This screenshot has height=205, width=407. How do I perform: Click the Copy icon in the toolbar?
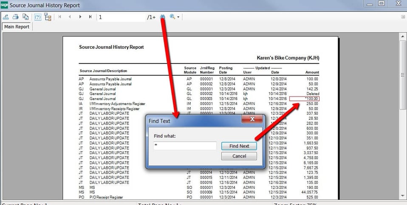tap(25, 17)
